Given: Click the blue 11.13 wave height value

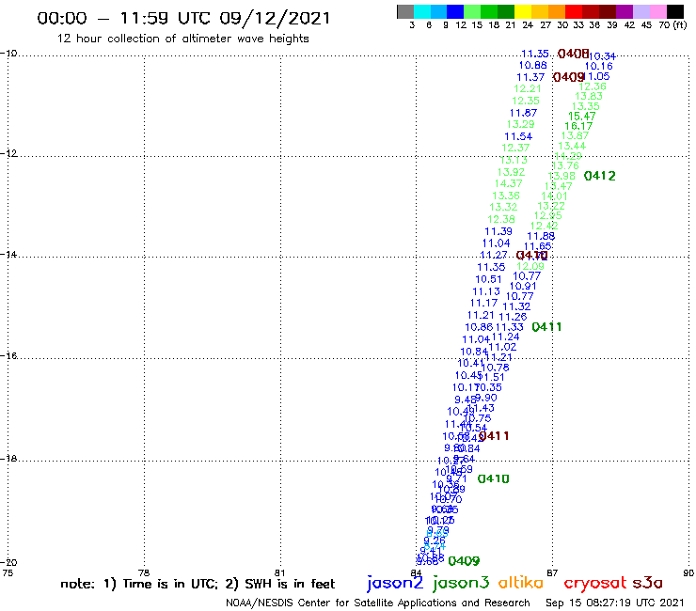Looking at the screenshot, I should (x=486, y=291).
